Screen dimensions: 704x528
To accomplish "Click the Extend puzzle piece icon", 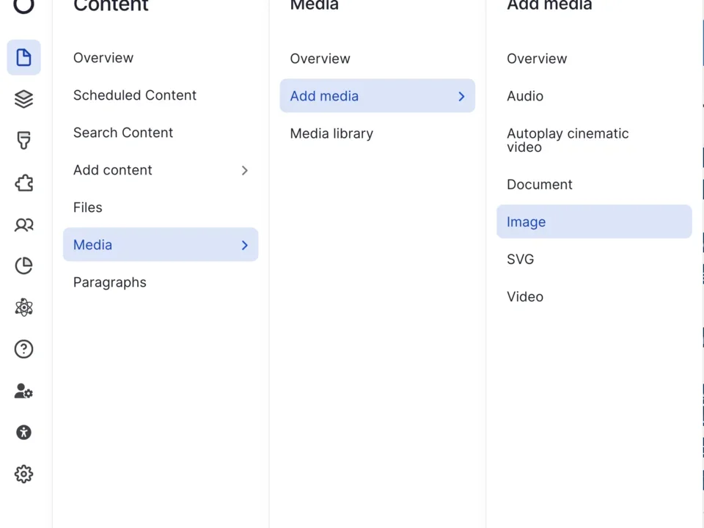I will point(23,183).
